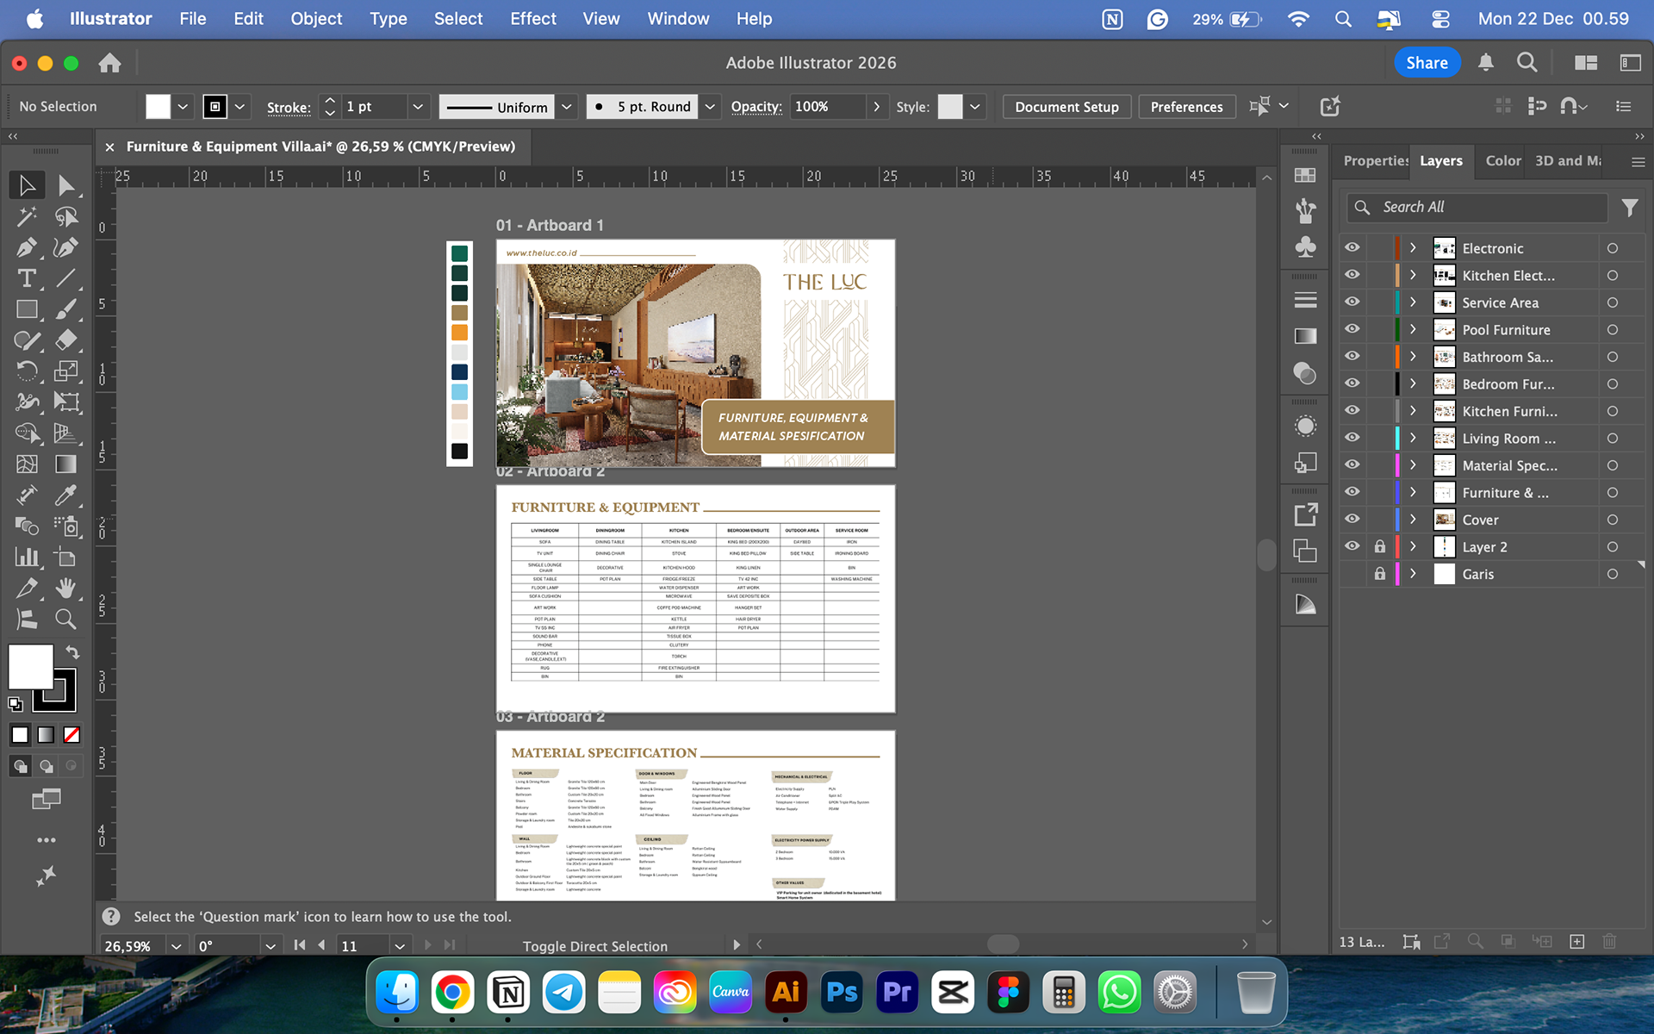Image resolution: width=1654 pixels, height=1034 pixels.
Task: Expand the Electronic layer
Action: (1413, 248)
